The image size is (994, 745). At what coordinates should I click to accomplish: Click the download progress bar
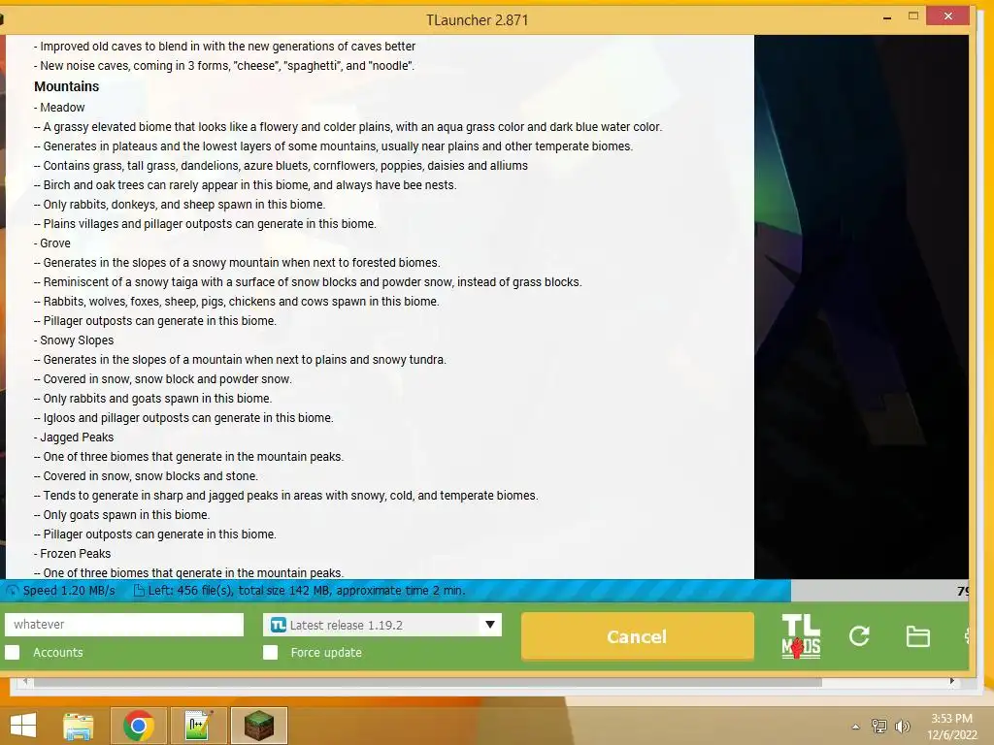(x=484, y=591)
